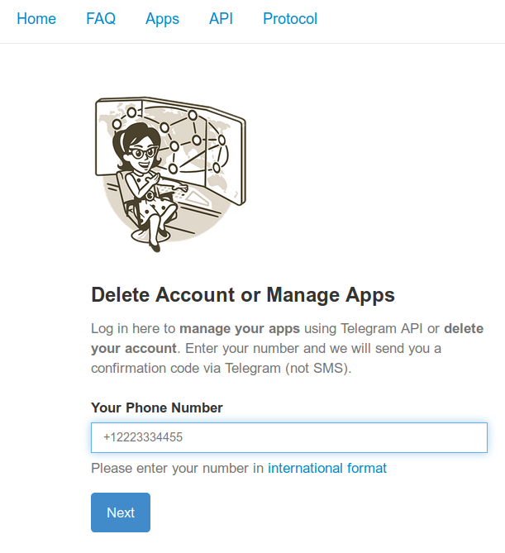Click the "Delete Account or Manage Apps" heading
Screen dimensions: 505x553
(x=243, y=295)
